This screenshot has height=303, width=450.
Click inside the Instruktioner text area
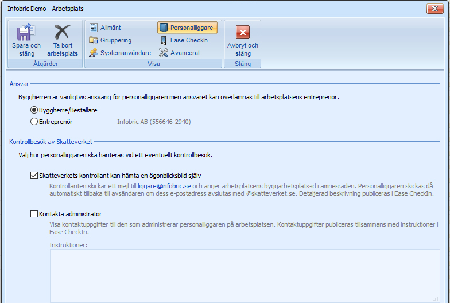point(245,275)
